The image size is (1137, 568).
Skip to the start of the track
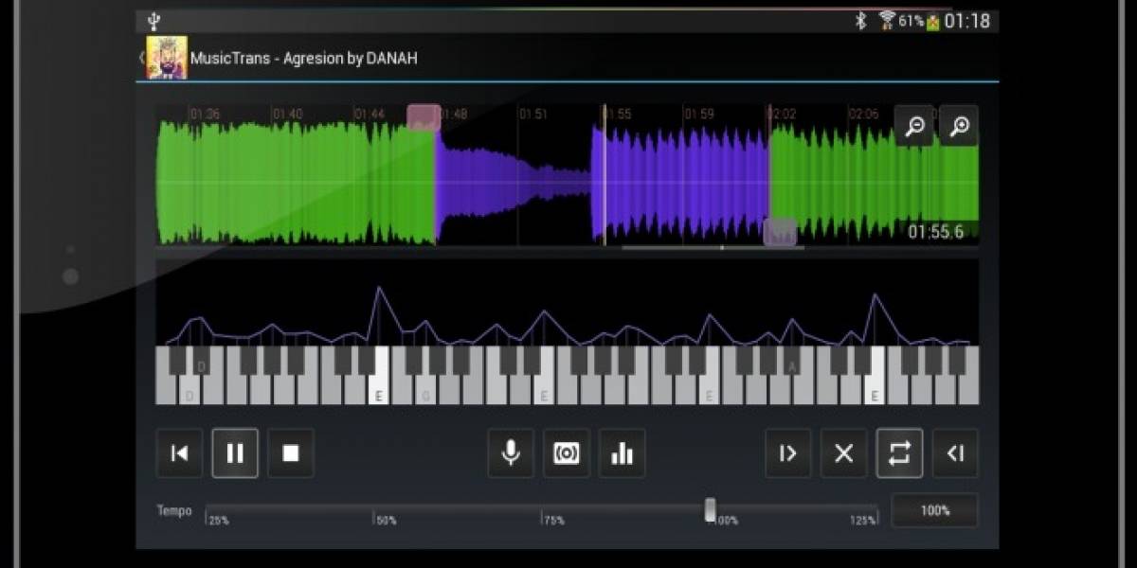[179, 453]
